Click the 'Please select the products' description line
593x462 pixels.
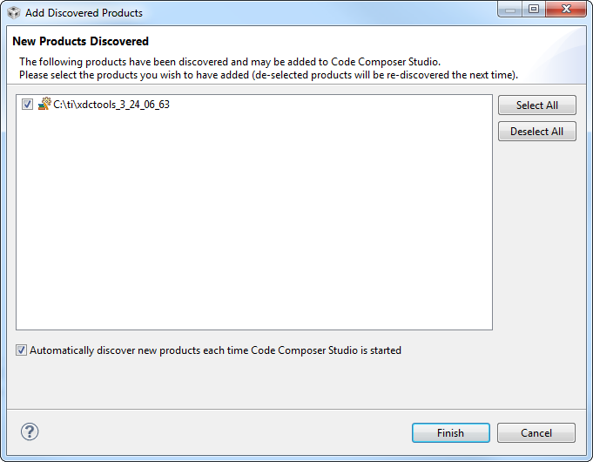[268, 75]
